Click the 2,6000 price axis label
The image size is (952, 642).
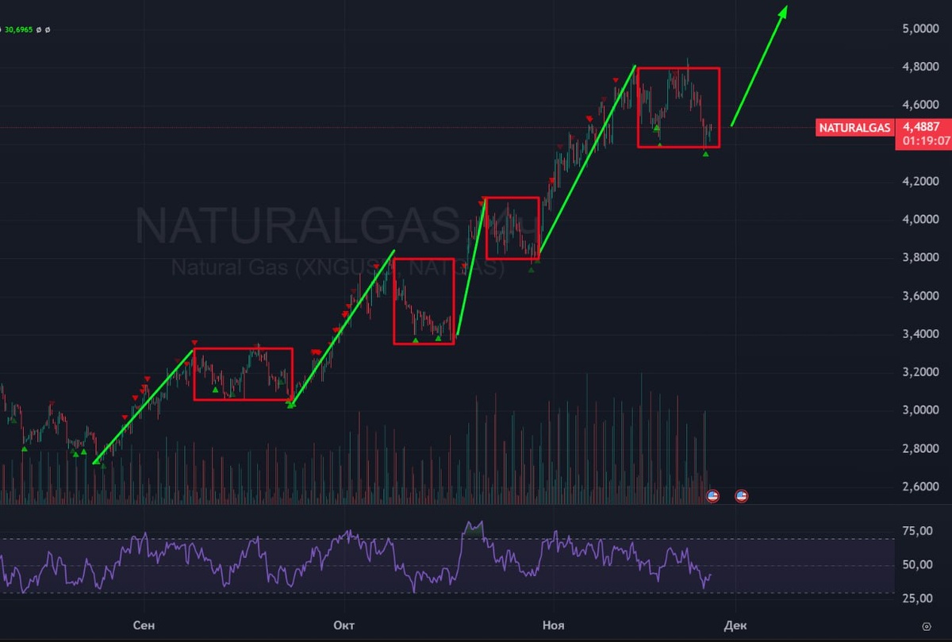(921, 486)
